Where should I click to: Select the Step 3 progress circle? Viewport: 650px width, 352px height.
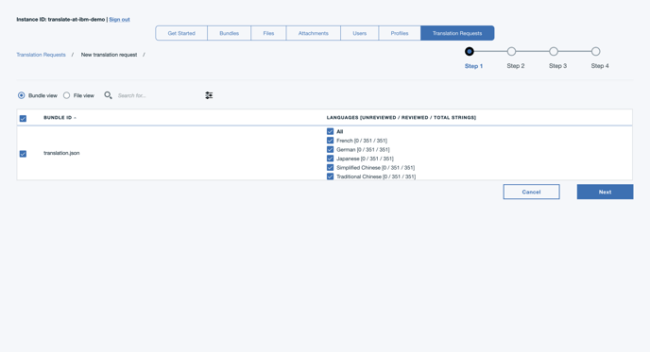tap(554, 51)
